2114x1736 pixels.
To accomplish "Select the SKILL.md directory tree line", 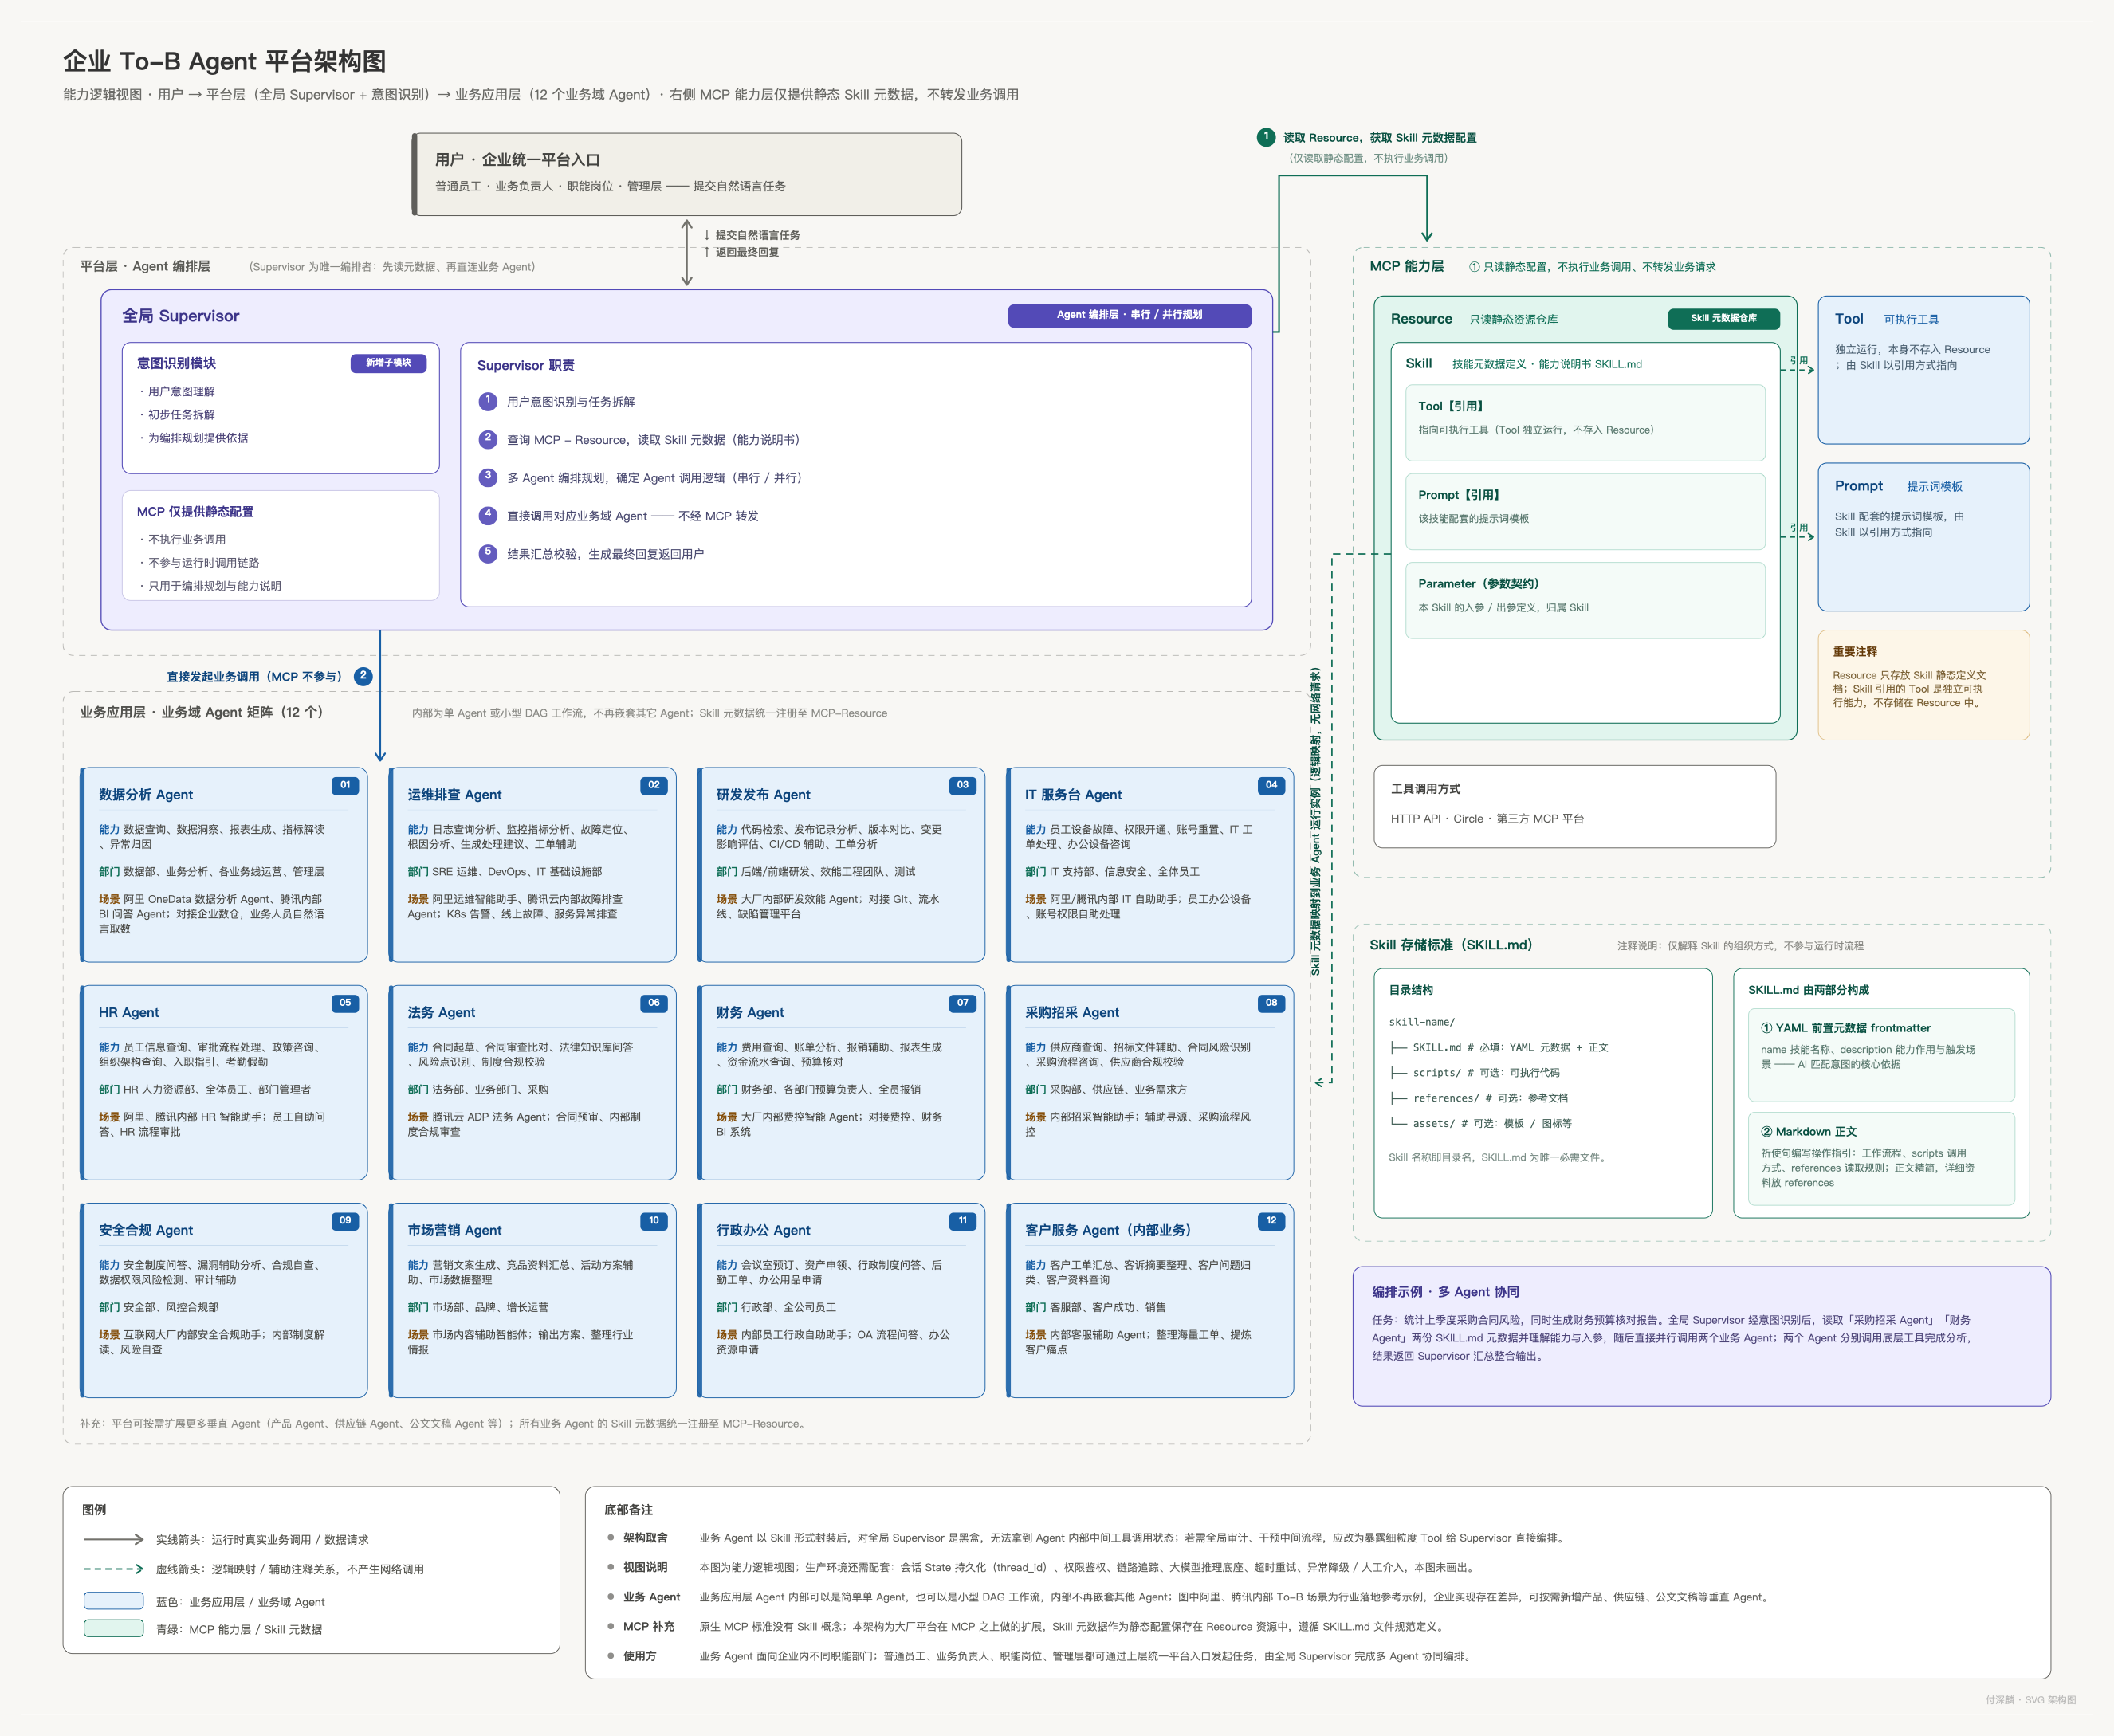I will coord(1498,1048).
